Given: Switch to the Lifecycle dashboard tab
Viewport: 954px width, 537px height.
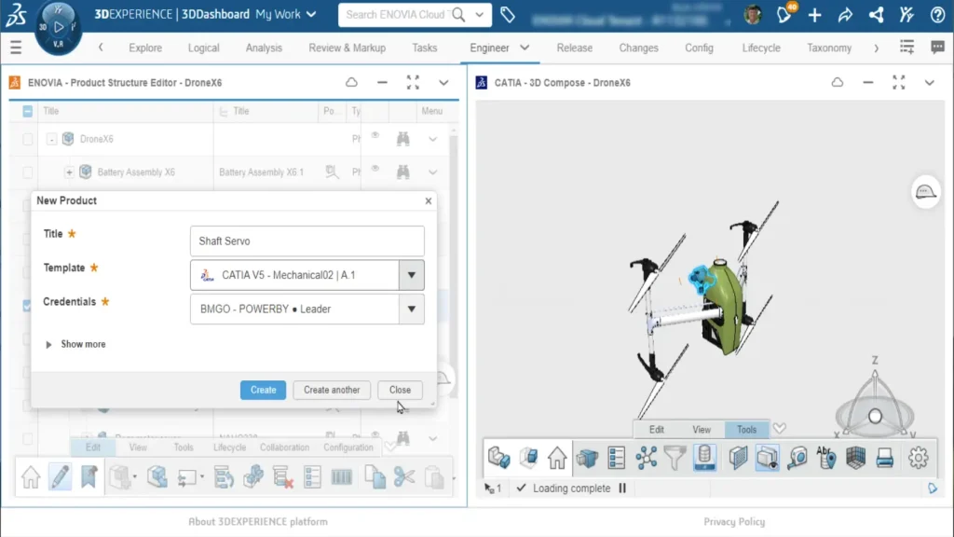Looking at the screenshot, I should (761, 48).
